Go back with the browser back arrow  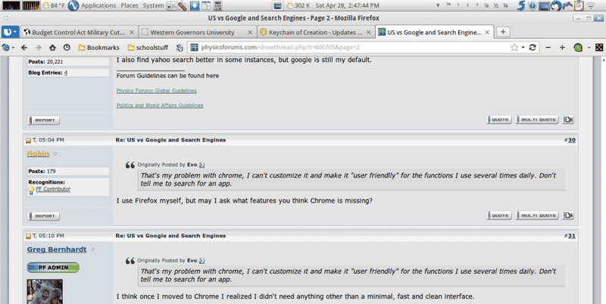pos(24,48)
